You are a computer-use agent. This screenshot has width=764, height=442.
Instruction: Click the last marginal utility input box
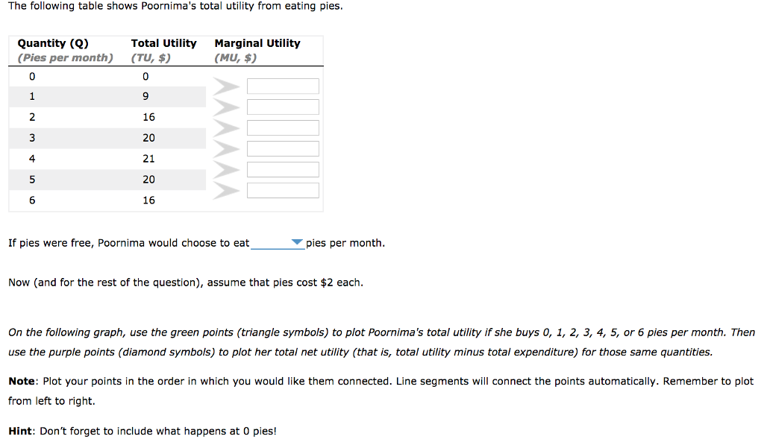pyautogui.click(x=283, y=190)
